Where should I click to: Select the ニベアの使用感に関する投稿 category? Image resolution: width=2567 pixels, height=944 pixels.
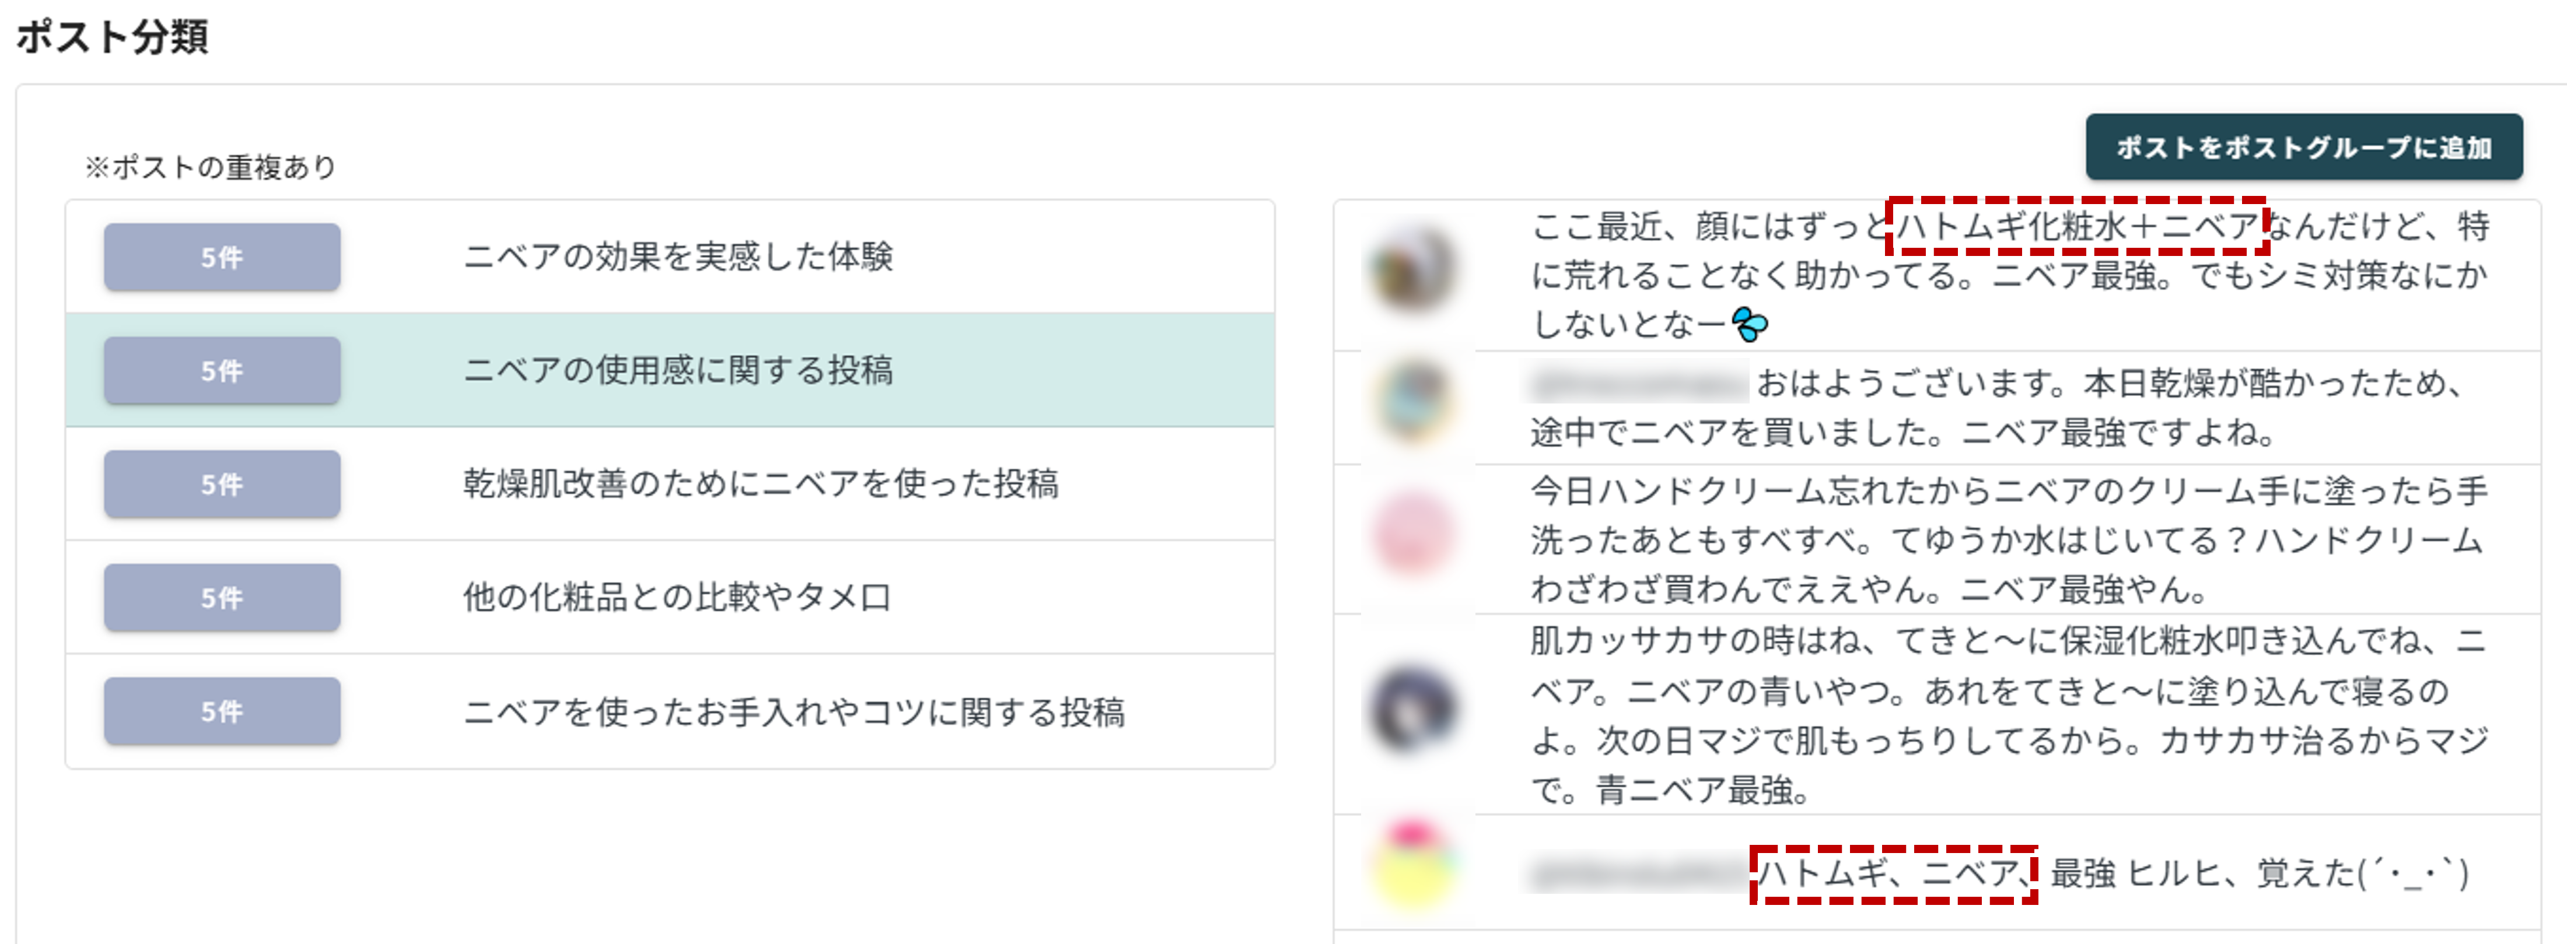tap(677, 370)
